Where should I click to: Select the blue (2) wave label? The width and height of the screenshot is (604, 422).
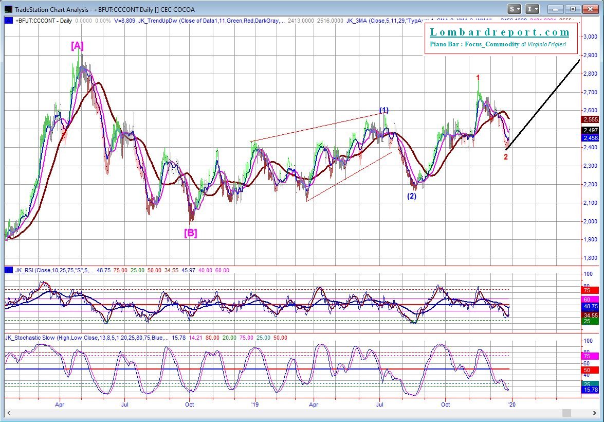412,196
